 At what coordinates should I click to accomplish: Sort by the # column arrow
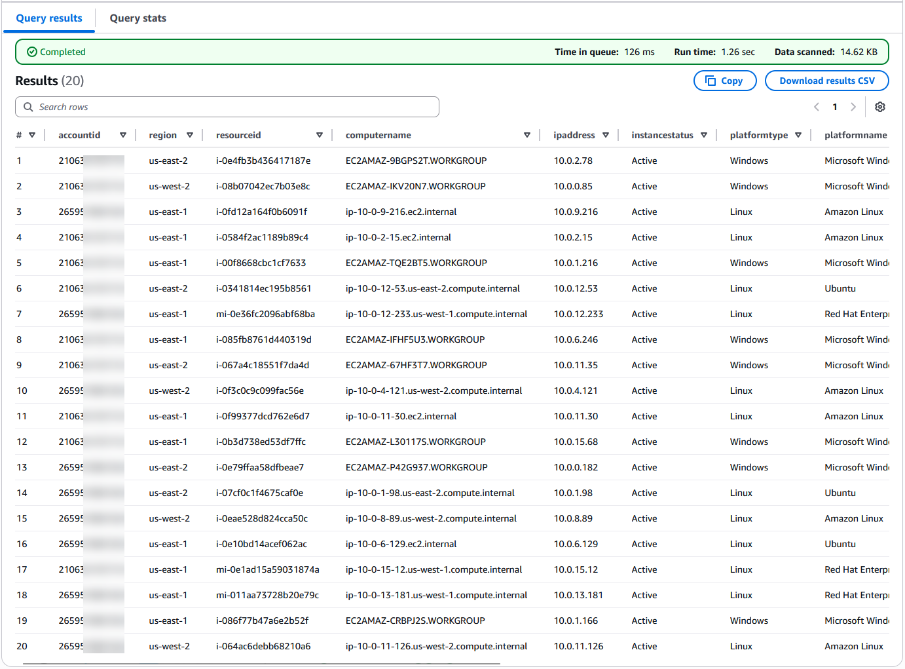coord(32,135)
